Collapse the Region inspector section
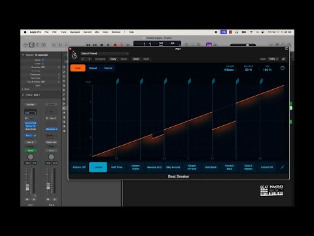Image resolution: width=314 pixels, height=236 pixels. click(x=23, y=55)
